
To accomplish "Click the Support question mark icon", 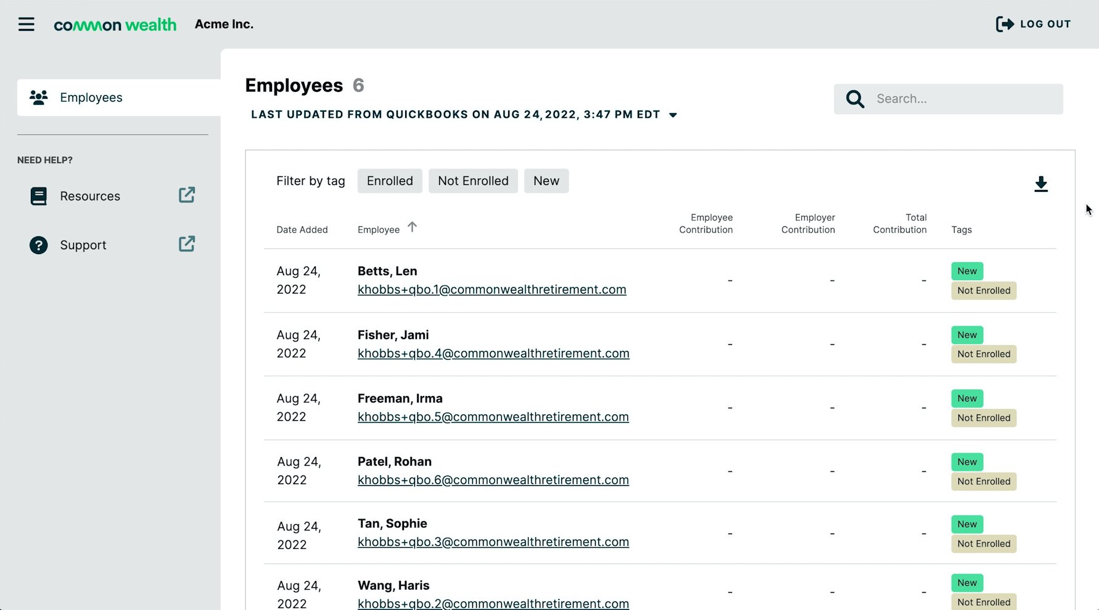I will pos(38,245).
